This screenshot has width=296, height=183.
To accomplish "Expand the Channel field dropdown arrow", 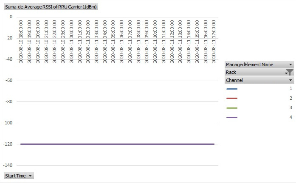I will 290,80.
